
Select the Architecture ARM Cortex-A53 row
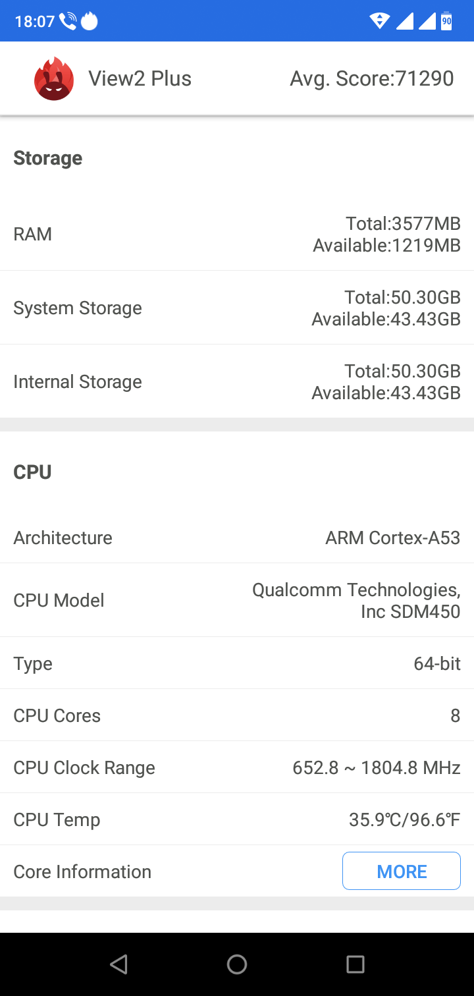pos(237,538)
